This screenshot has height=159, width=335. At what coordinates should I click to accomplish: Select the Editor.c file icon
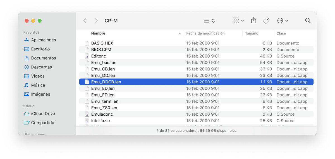[x=87, y=56]
